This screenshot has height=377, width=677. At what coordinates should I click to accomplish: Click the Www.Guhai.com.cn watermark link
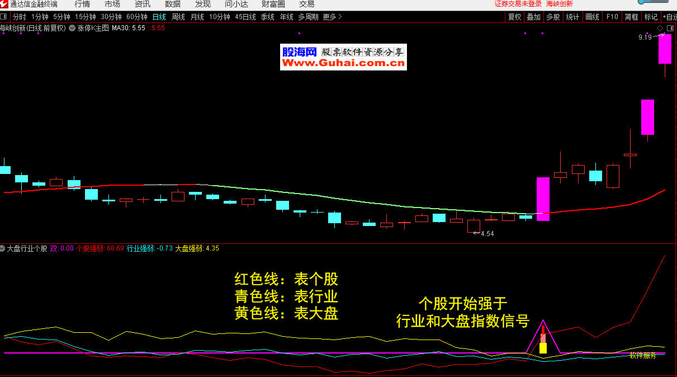[343, 64]
